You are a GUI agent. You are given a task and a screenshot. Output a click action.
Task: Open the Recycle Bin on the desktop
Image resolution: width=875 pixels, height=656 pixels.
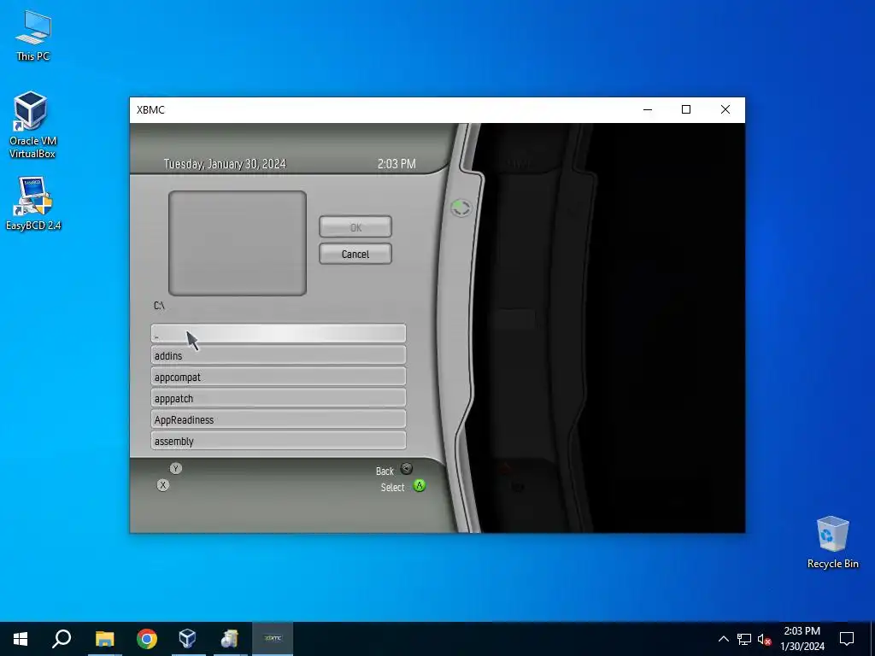(832, 542)
